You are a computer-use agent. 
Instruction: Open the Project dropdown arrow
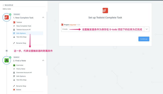click(147, 29)
